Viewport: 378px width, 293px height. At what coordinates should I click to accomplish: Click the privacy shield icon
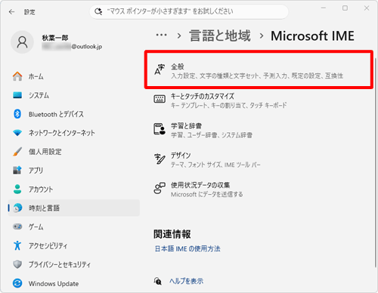pyautogui.click(x=17, y=264)
